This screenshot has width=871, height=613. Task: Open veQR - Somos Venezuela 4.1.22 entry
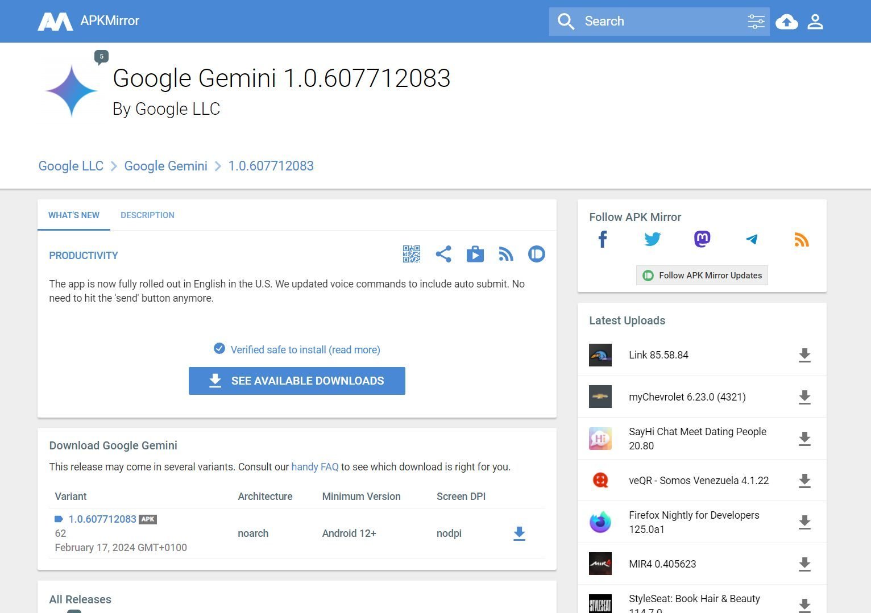click(x=699, y=481)
